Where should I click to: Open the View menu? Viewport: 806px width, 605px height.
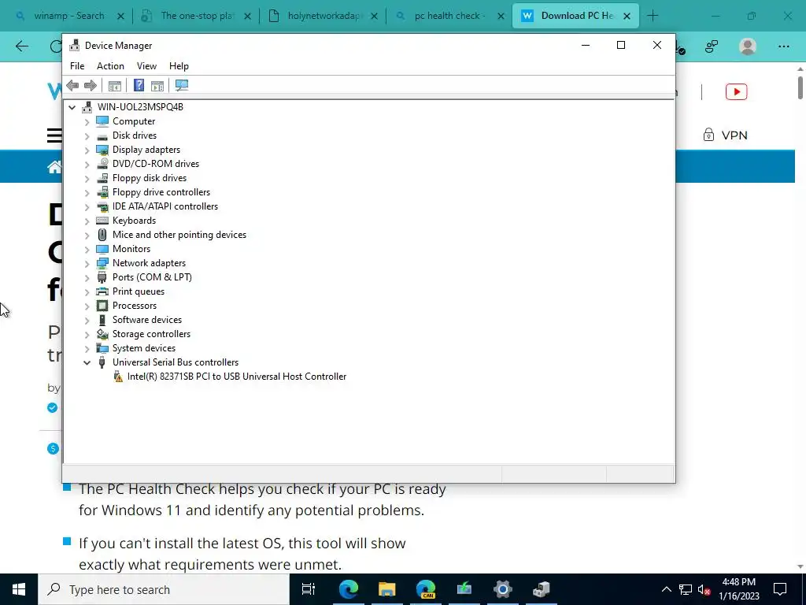(x=146, y=66)
